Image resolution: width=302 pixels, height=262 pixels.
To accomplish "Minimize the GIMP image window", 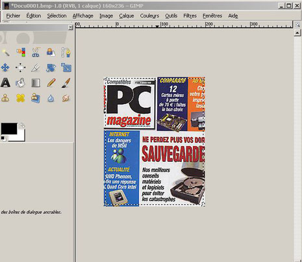I will (x=281, y=6).
